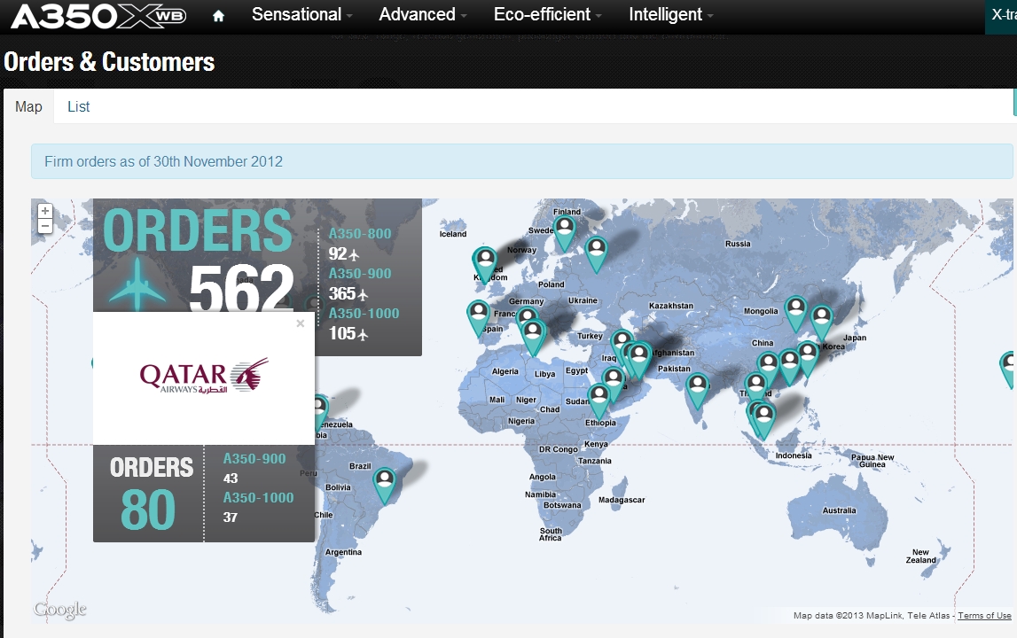Open the Terms of Use link
This screenshot has width=1017, height=638.
pos(984,615)
